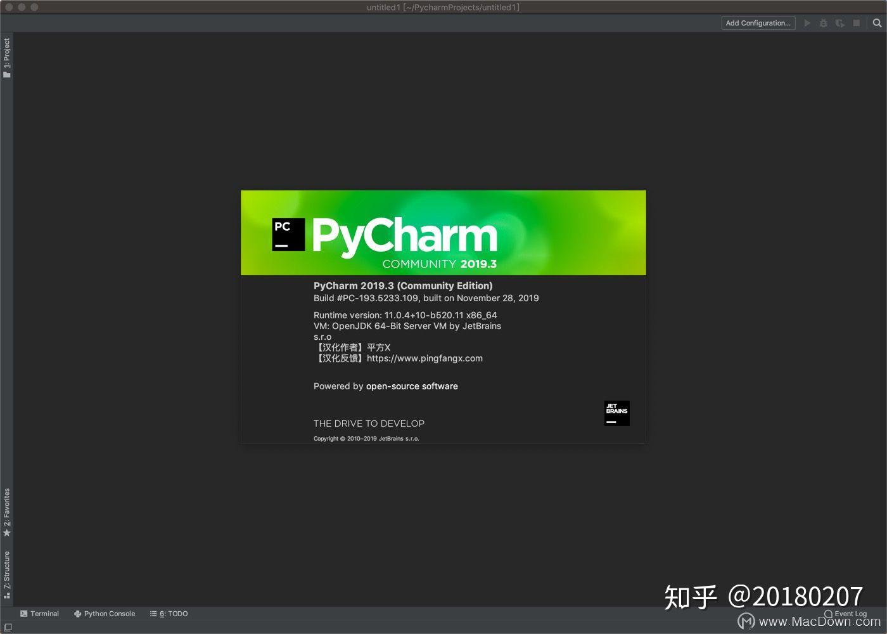Select the Debug bug icon
Screen dimensions: 887x634
pyautogui.click(x=823, y=23)
